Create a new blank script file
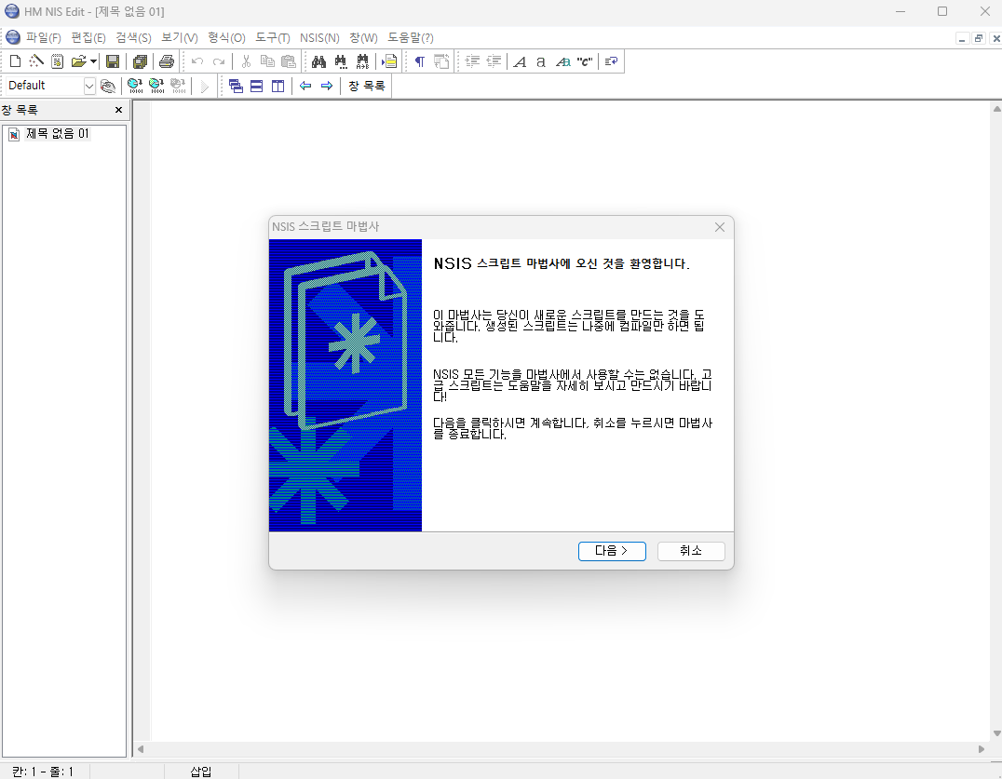The width and height of the screenshot is (1002, 779). pos(15,61)
